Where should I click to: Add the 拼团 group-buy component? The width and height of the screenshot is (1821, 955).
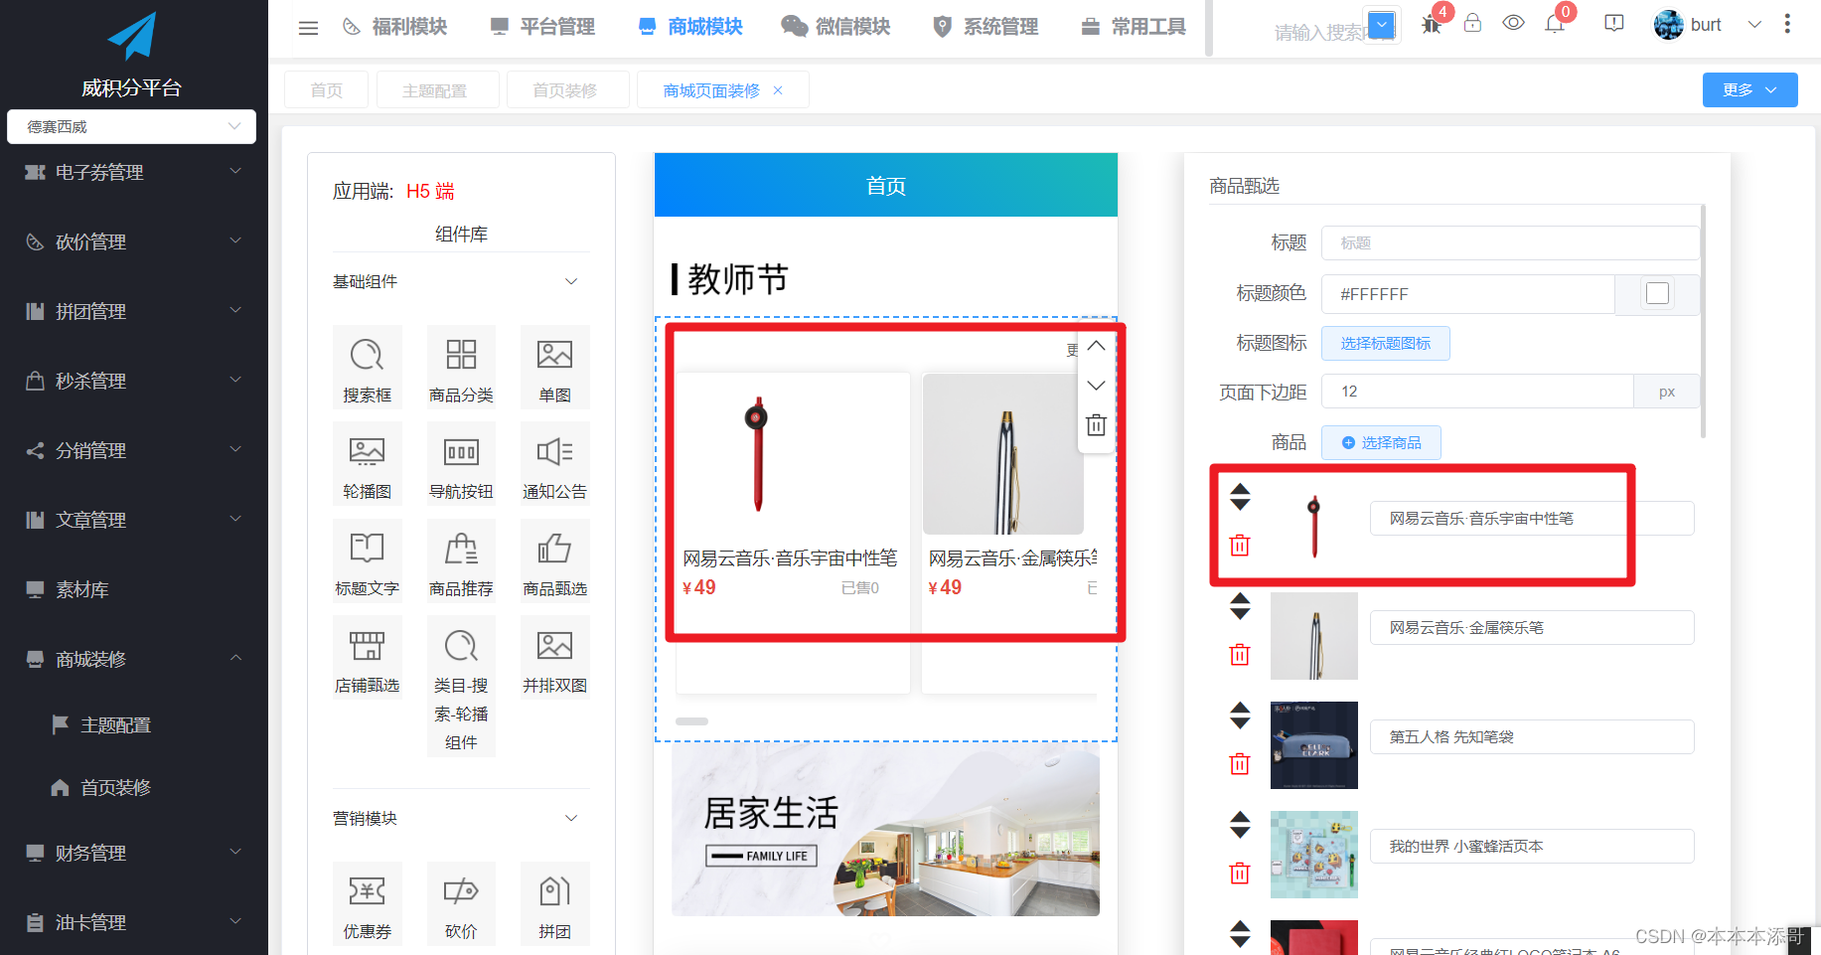(x=554, y=903)
